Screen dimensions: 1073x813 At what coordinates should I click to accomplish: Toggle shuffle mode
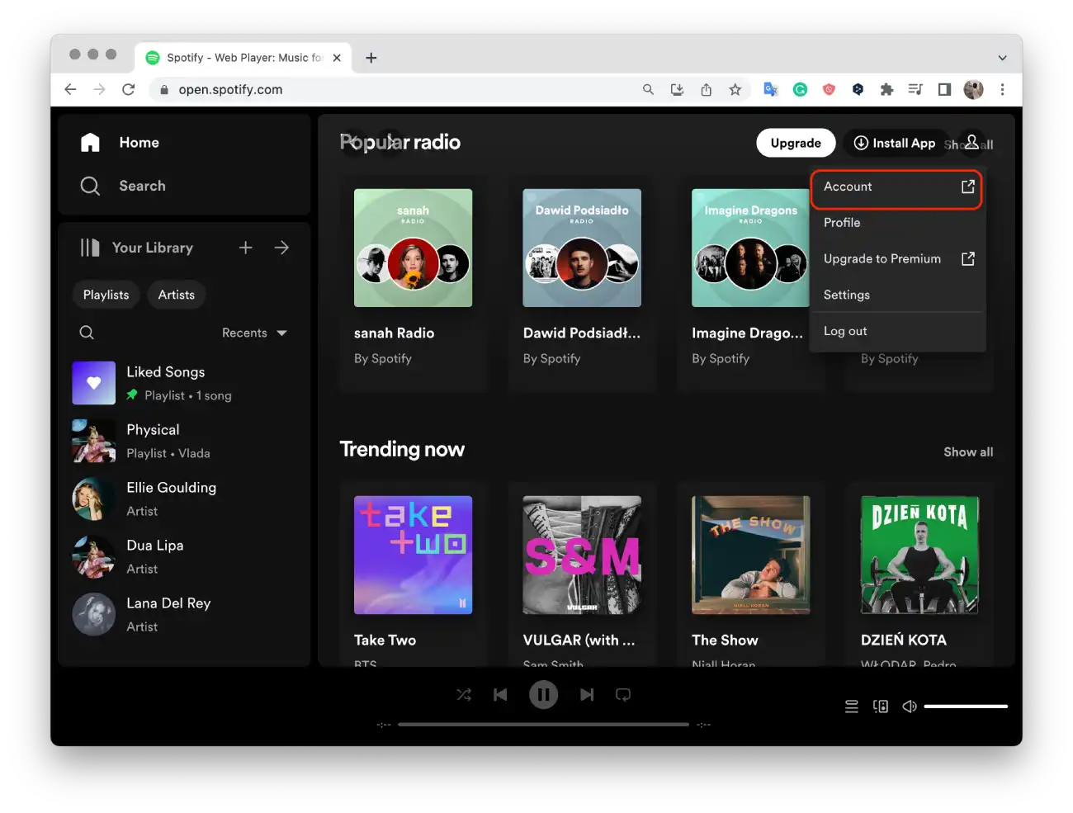coord(464,695)
